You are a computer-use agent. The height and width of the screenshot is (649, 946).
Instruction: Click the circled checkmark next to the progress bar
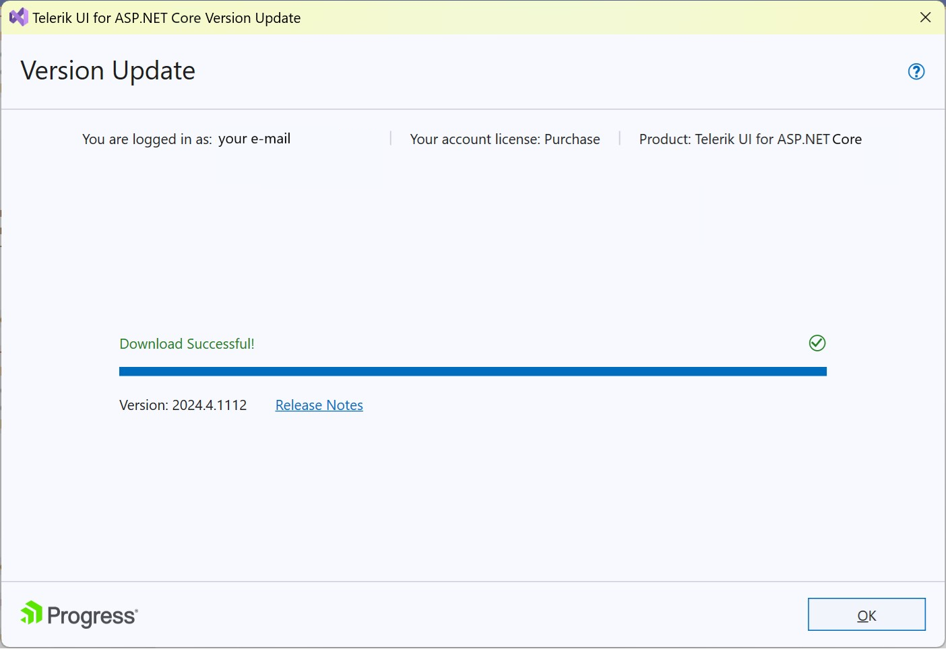pos(817,343)
